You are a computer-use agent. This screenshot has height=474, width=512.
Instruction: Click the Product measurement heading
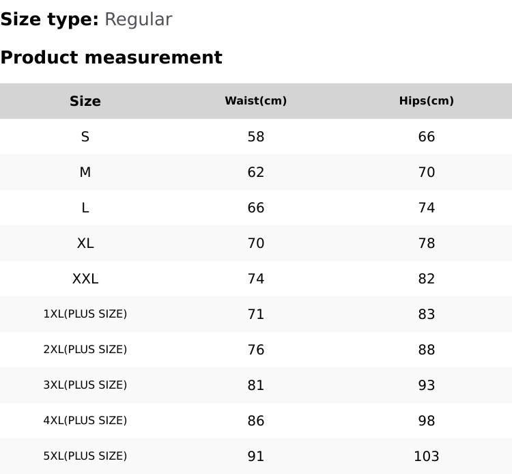[111, 57]
